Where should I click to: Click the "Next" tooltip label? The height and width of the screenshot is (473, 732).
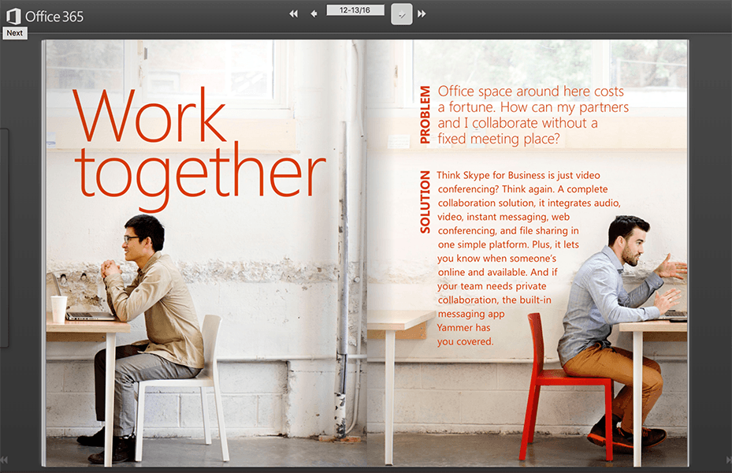(x=15, y=33)
